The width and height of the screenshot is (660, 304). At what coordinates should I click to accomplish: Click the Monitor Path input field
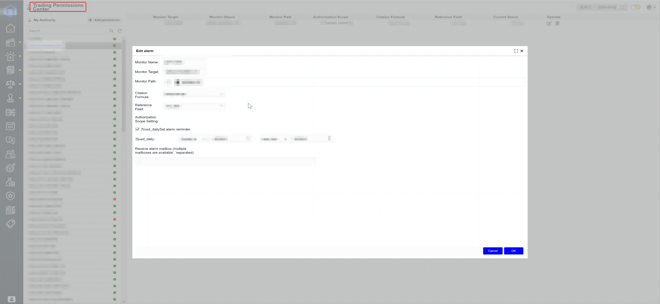click(x=343, y=82)
